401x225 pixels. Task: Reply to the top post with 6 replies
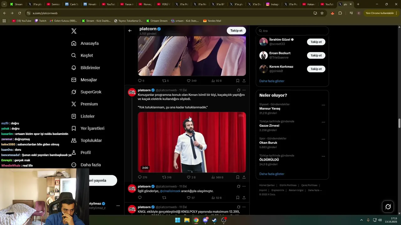[x=141, y=81]
